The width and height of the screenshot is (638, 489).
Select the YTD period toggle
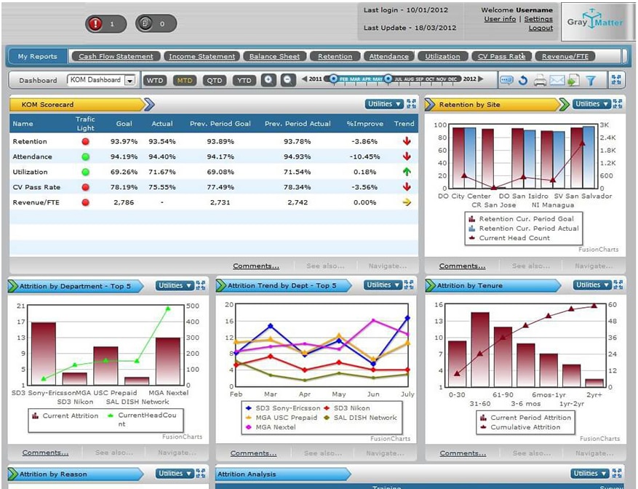coord(244,80)
